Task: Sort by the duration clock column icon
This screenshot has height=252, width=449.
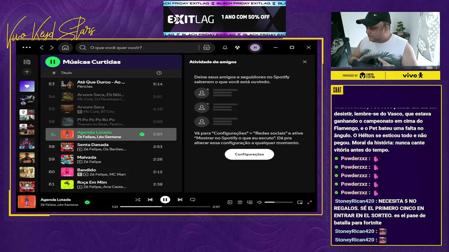Action: tap(159, 73)
